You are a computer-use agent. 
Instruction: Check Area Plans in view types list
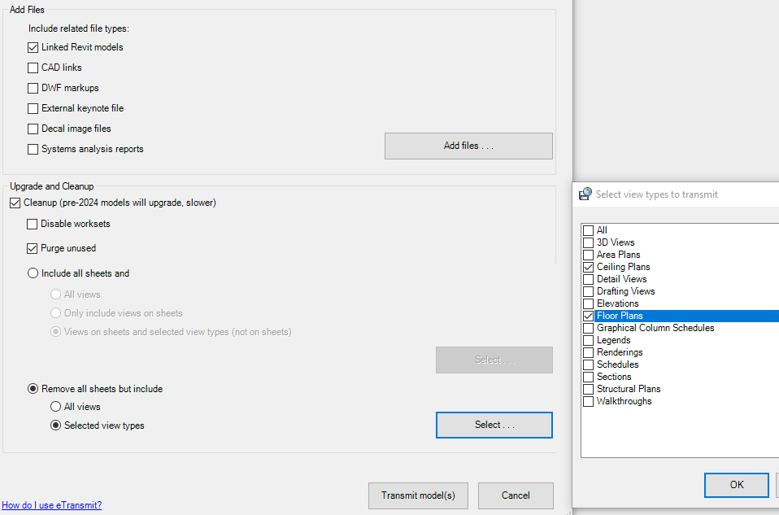[588, 255]
